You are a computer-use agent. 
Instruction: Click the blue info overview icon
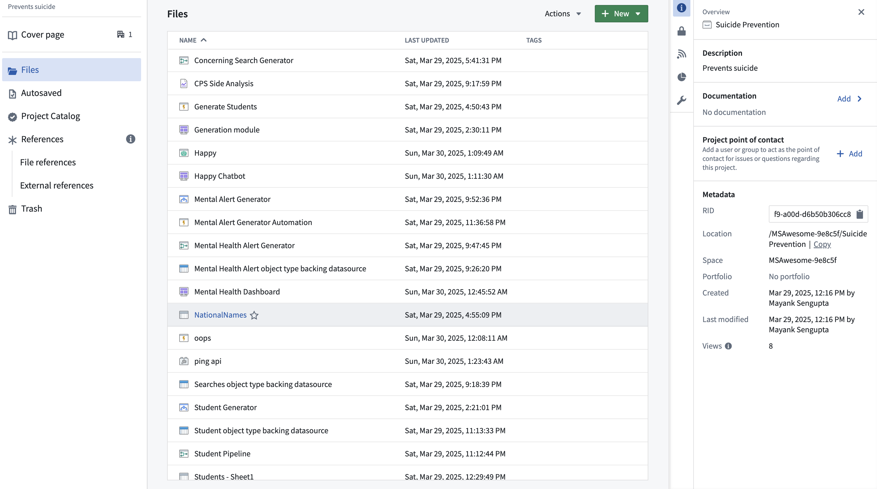(x=681, y=8)
